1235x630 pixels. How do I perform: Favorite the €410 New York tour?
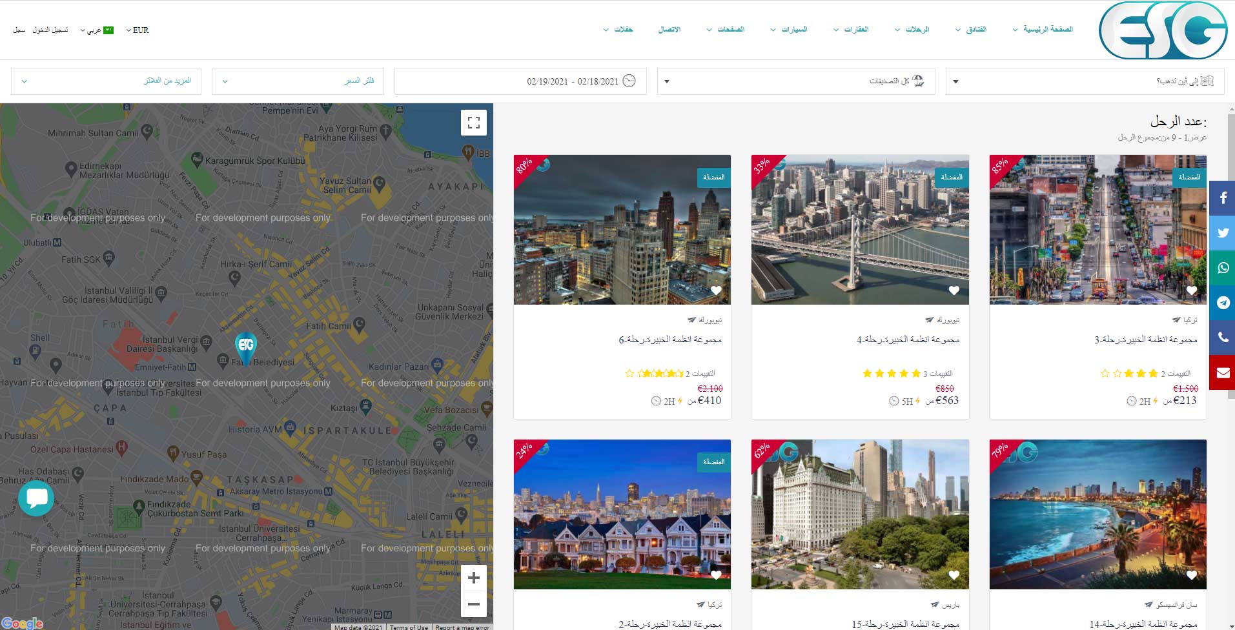coord(716,290)
